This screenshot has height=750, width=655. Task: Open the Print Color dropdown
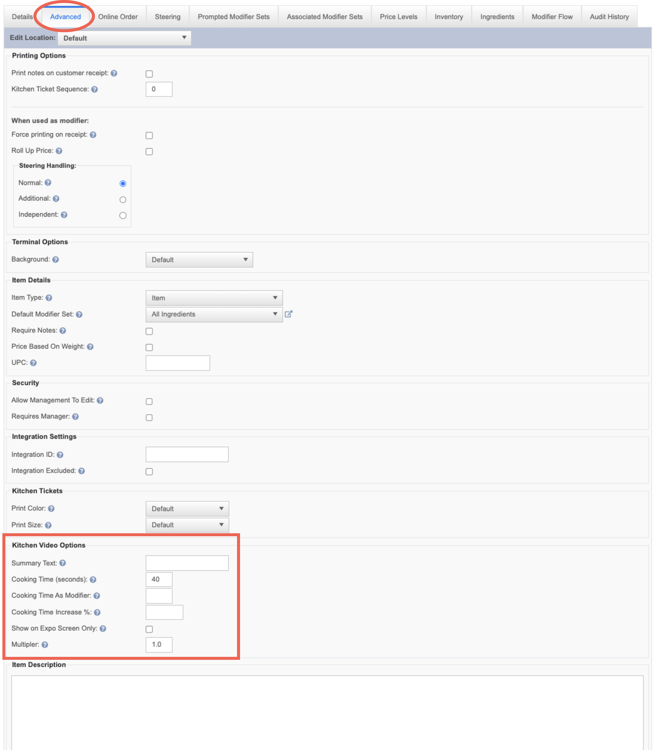pyautogui.click(x=187, y=508)
